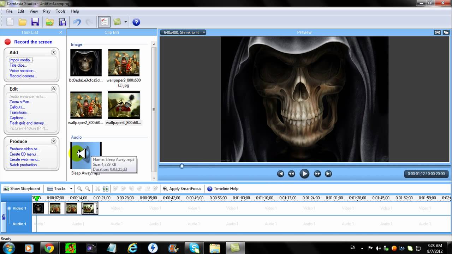The width and height of the screenshot is (452, 254).
Task: Open the Callouts... link
Action: pyautogui.click(x=17, y=107)
